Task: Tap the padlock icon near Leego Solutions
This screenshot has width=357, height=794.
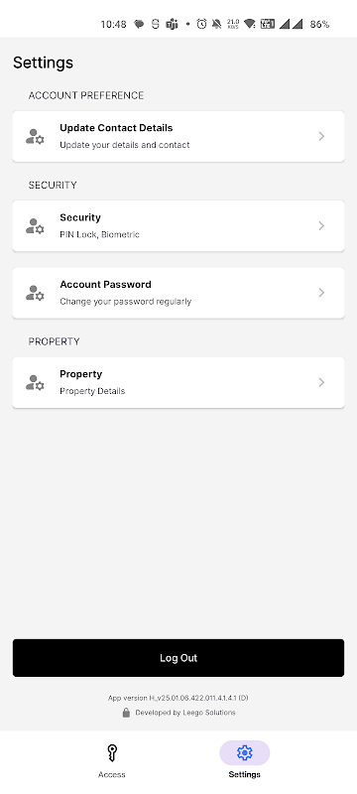Action: (126, 713)
